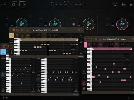Toggle the transport record button
The image size is (134, 100).
point(24,4)
